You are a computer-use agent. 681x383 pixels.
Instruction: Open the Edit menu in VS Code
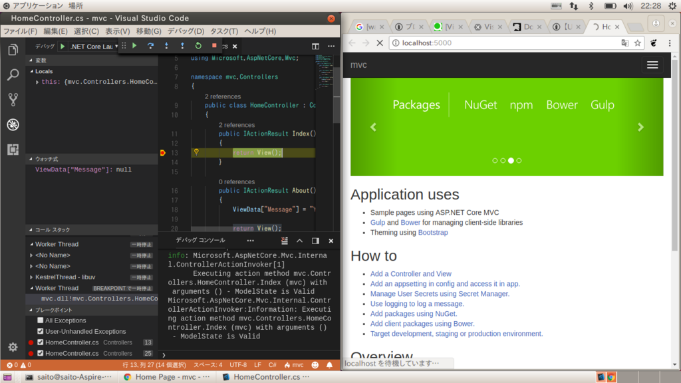[55, 31]
